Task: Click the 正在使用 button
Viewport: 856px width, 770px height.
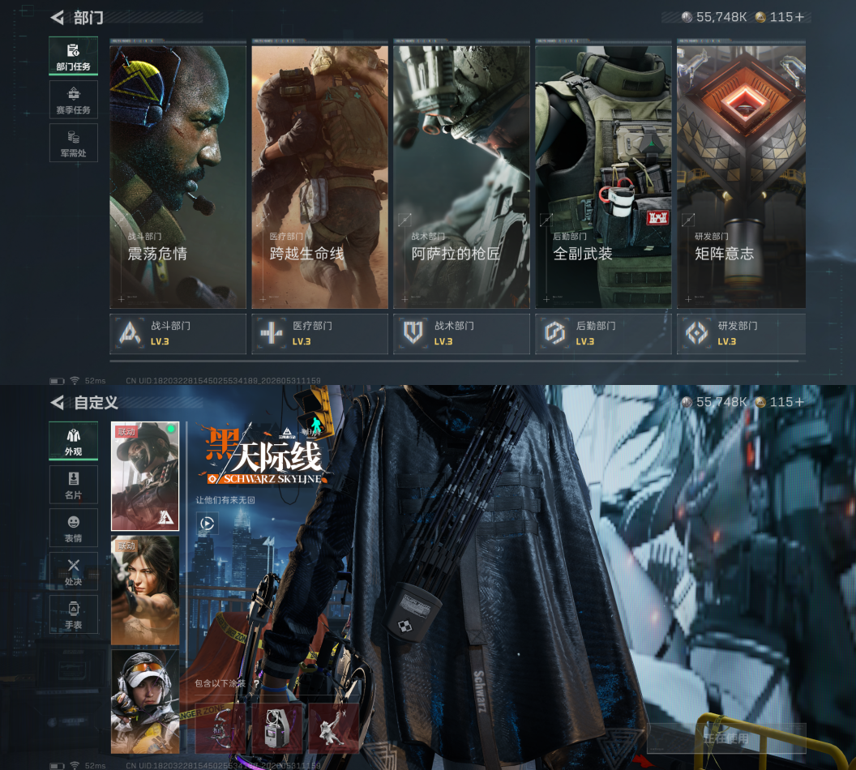Action: coord(726,738)
